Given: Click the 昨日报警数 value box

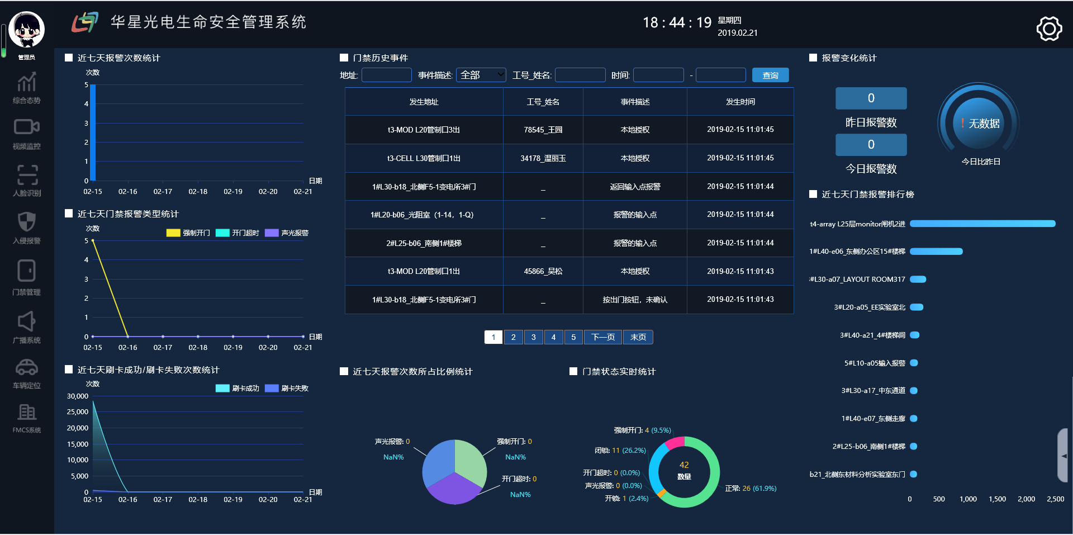Looking at the screenshot, I should 871,98.
